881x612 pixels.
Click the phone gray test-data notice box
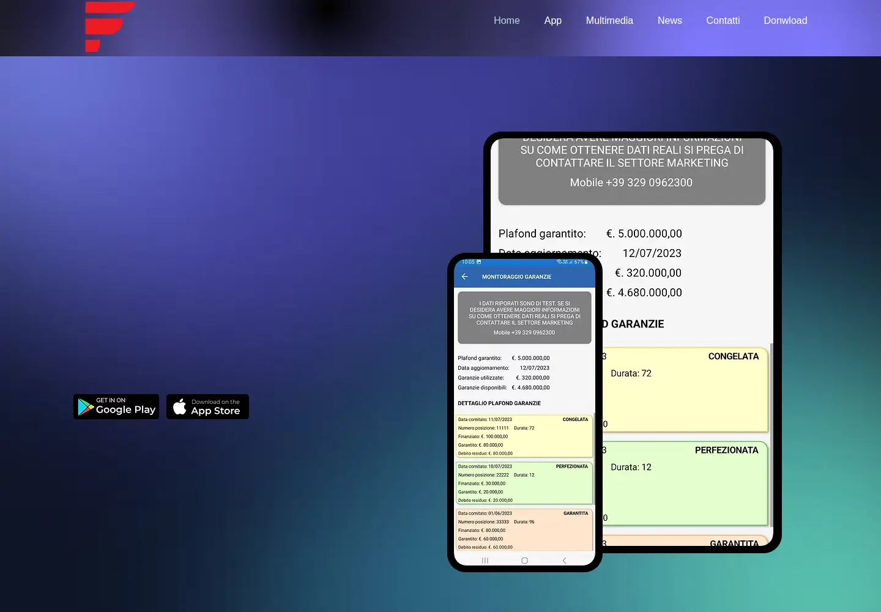click(x=524, y=318)
